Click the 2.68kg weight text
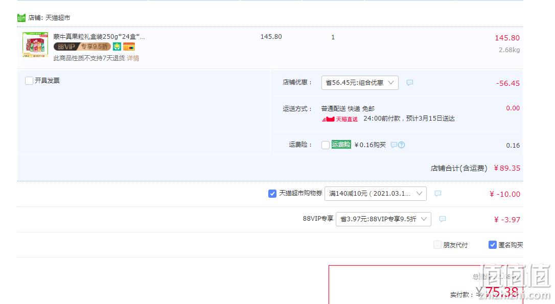The height and width of the screenshot is (304, 555). [510, 50]
